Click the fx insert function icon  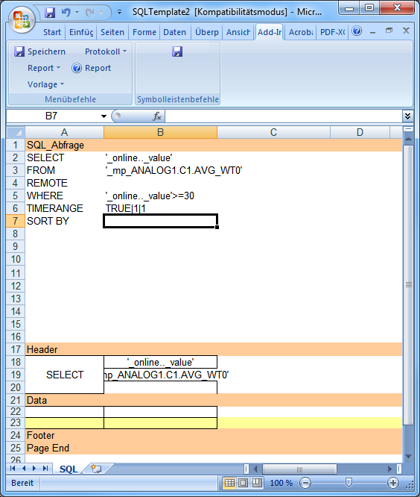pyautogui.click(x=157, y=116)
